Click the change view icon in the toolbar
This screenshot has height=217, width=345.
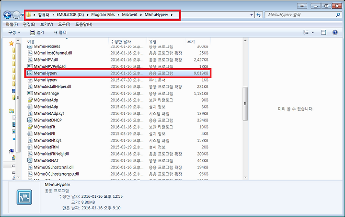[306, 33]
